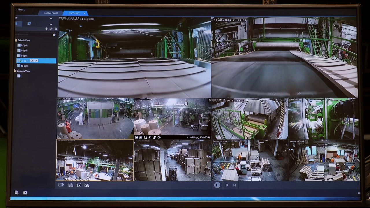Viewport: 370px width, 208px height.
Task: Open the window split layout dropdown
Action: click(61, 185)
